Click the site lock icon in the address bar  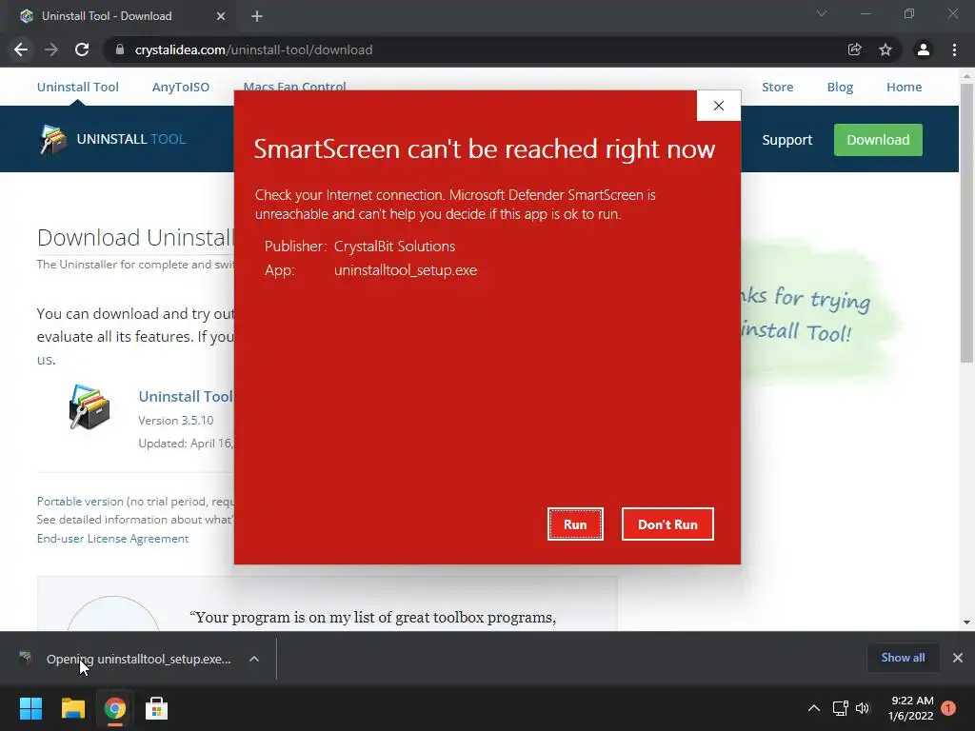(x=119, y=49)
